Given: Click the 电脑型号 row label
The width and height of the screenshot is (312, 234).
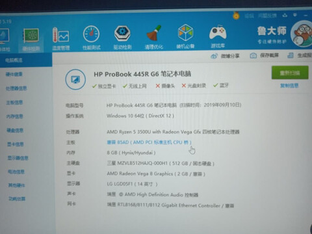Looking at the screenshot, I should (x=75, y=105).
